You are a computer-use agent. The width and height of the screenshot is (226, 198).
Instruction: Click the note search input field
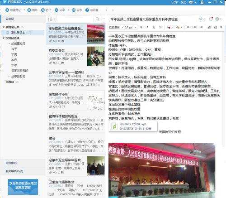pyautogui.click(x=75, y=19)
